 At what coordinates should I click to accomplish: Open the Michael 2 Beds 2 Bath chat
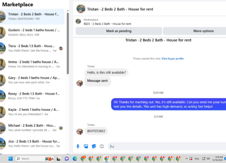tap(32, 128)
